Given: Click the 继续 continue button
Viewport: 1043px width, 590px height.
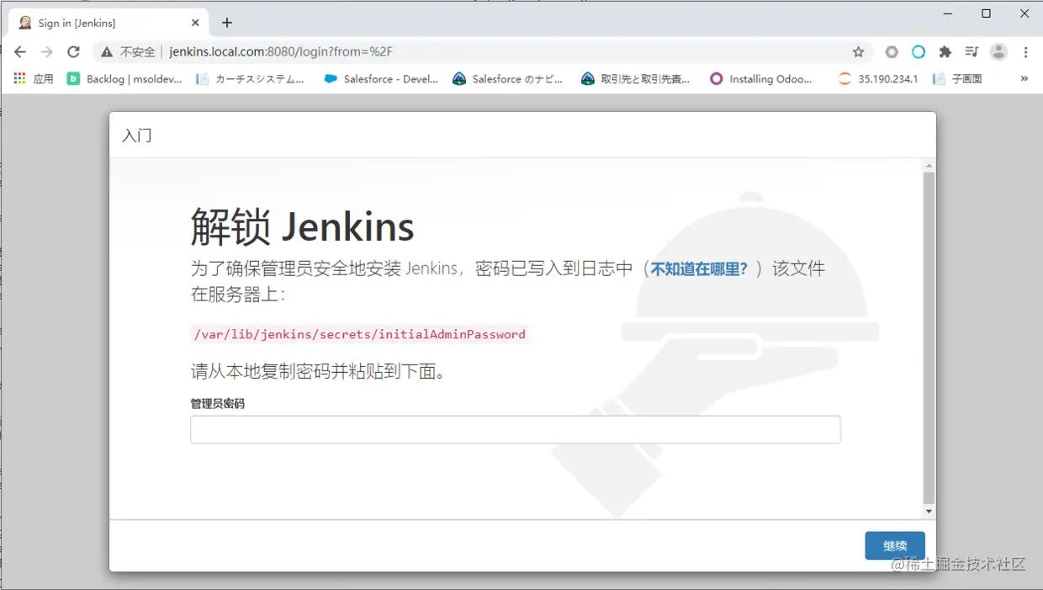Looking at the screenshot, I should click(895, 546).
